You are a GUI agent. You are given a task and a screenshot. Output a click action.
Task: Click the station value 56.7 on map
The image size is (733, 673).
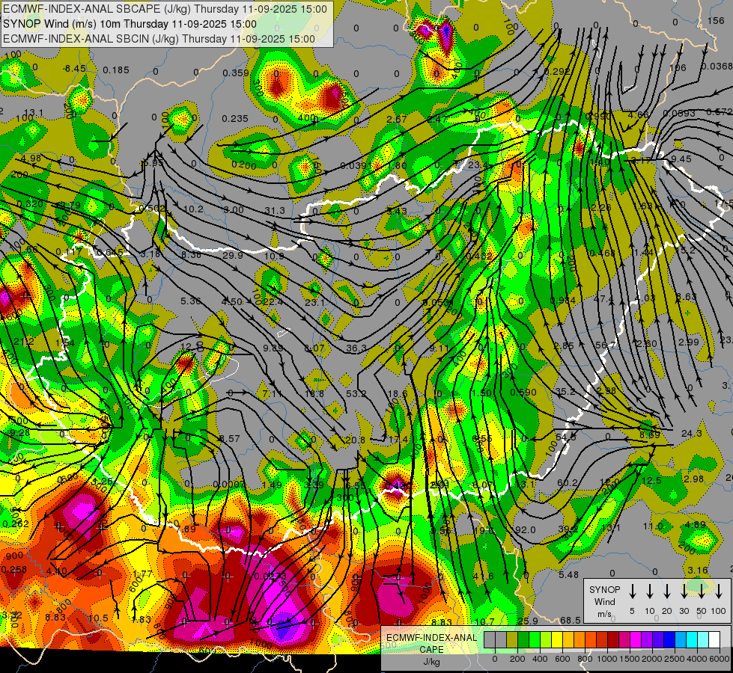pos(606,345)
